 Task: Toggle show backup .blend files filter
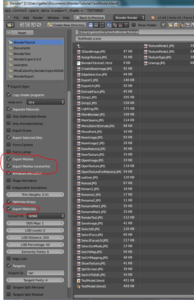pyautogui.click(x=182, y=25)
